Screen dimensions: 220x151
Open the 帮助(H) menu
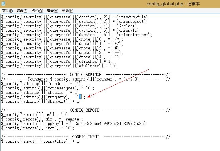point(68,11)
